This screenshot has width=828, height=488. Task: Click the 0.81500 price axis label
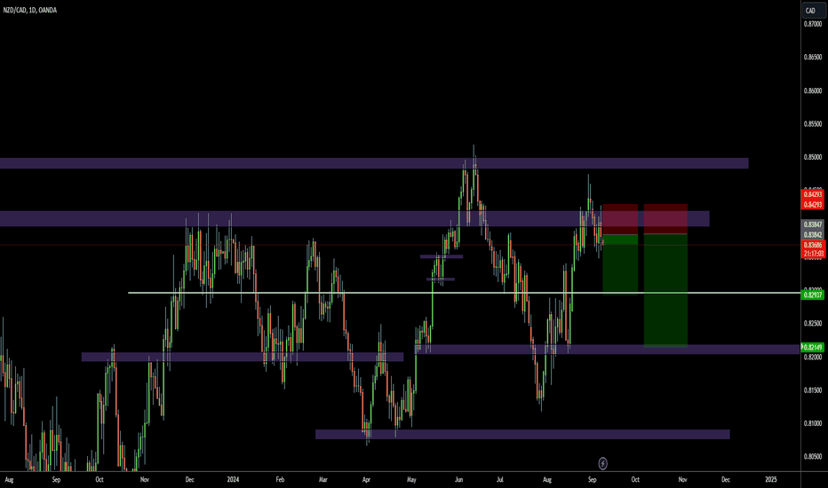[x=813, y=390]
